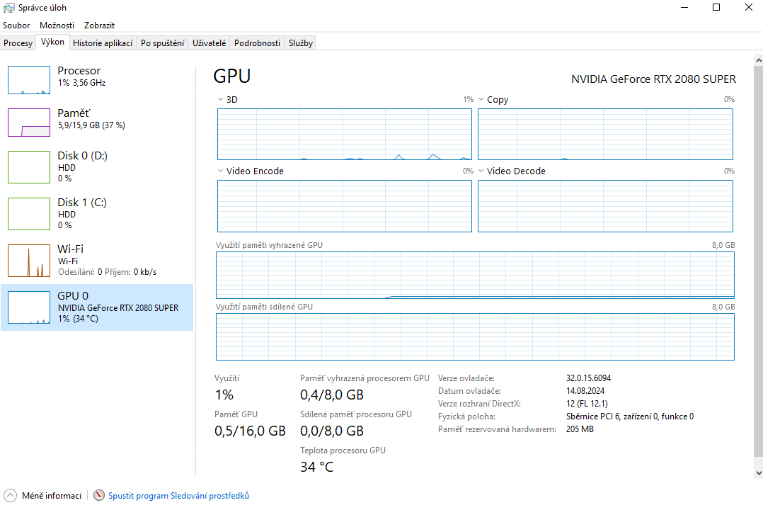The image size is (763, 510).
Task: Select the Wi-Fi activity graph thumbnail
Action: click(x=29, y=260)
